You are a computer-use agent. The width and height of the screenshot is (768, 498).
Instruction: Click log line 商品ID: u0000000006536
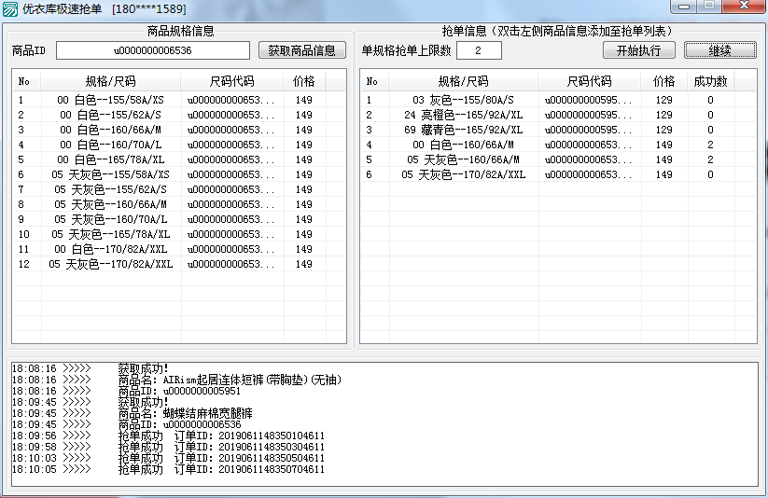(x=126, y=424)
